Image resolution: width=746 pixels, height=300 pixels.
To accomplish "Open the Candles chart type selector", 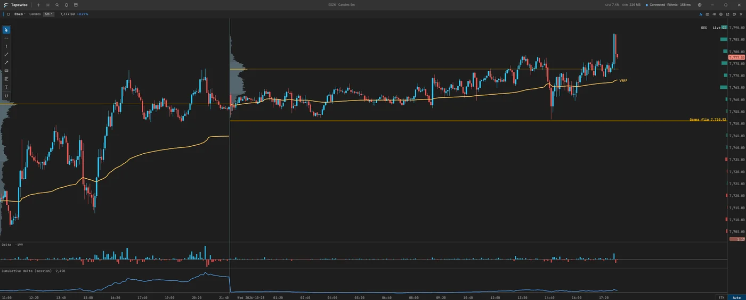I will pyautogui.click(x=35, y=14).
